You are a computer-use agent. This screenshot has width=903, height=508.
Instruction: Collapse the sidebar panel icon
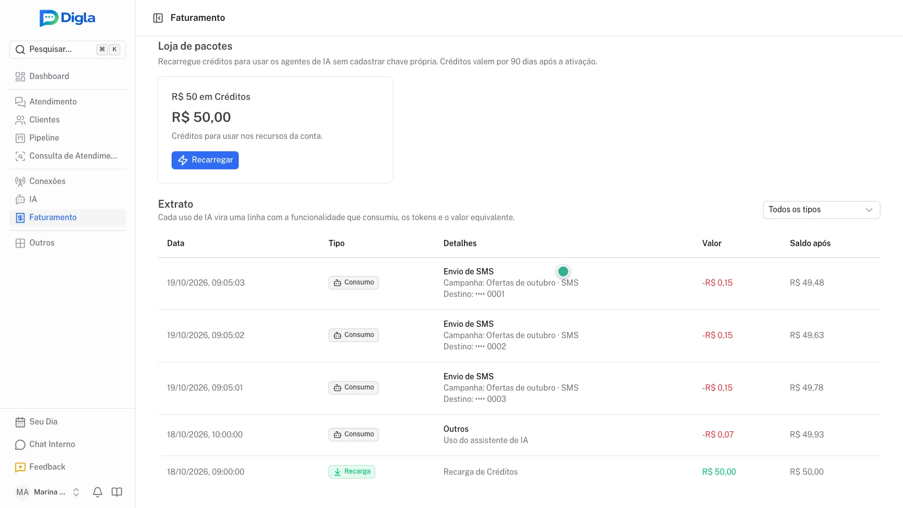click(158, 18)
